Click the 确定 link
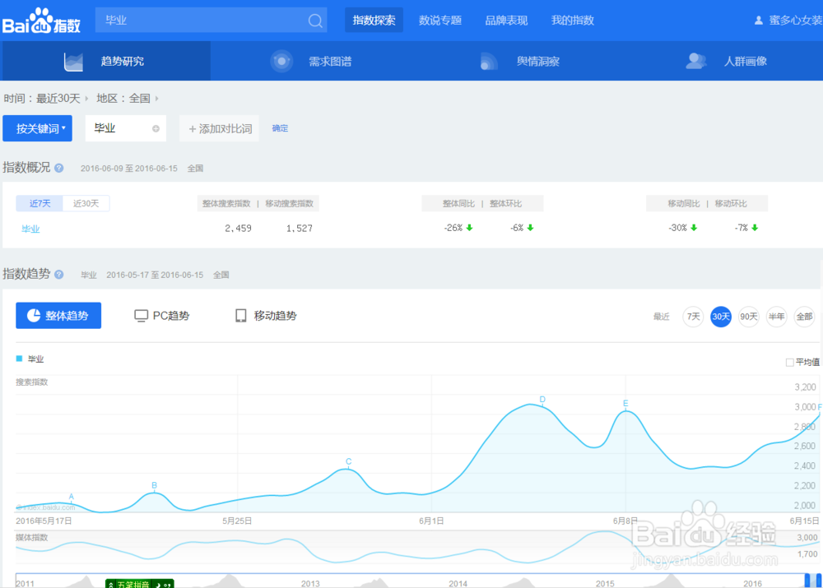 [280, 128]
